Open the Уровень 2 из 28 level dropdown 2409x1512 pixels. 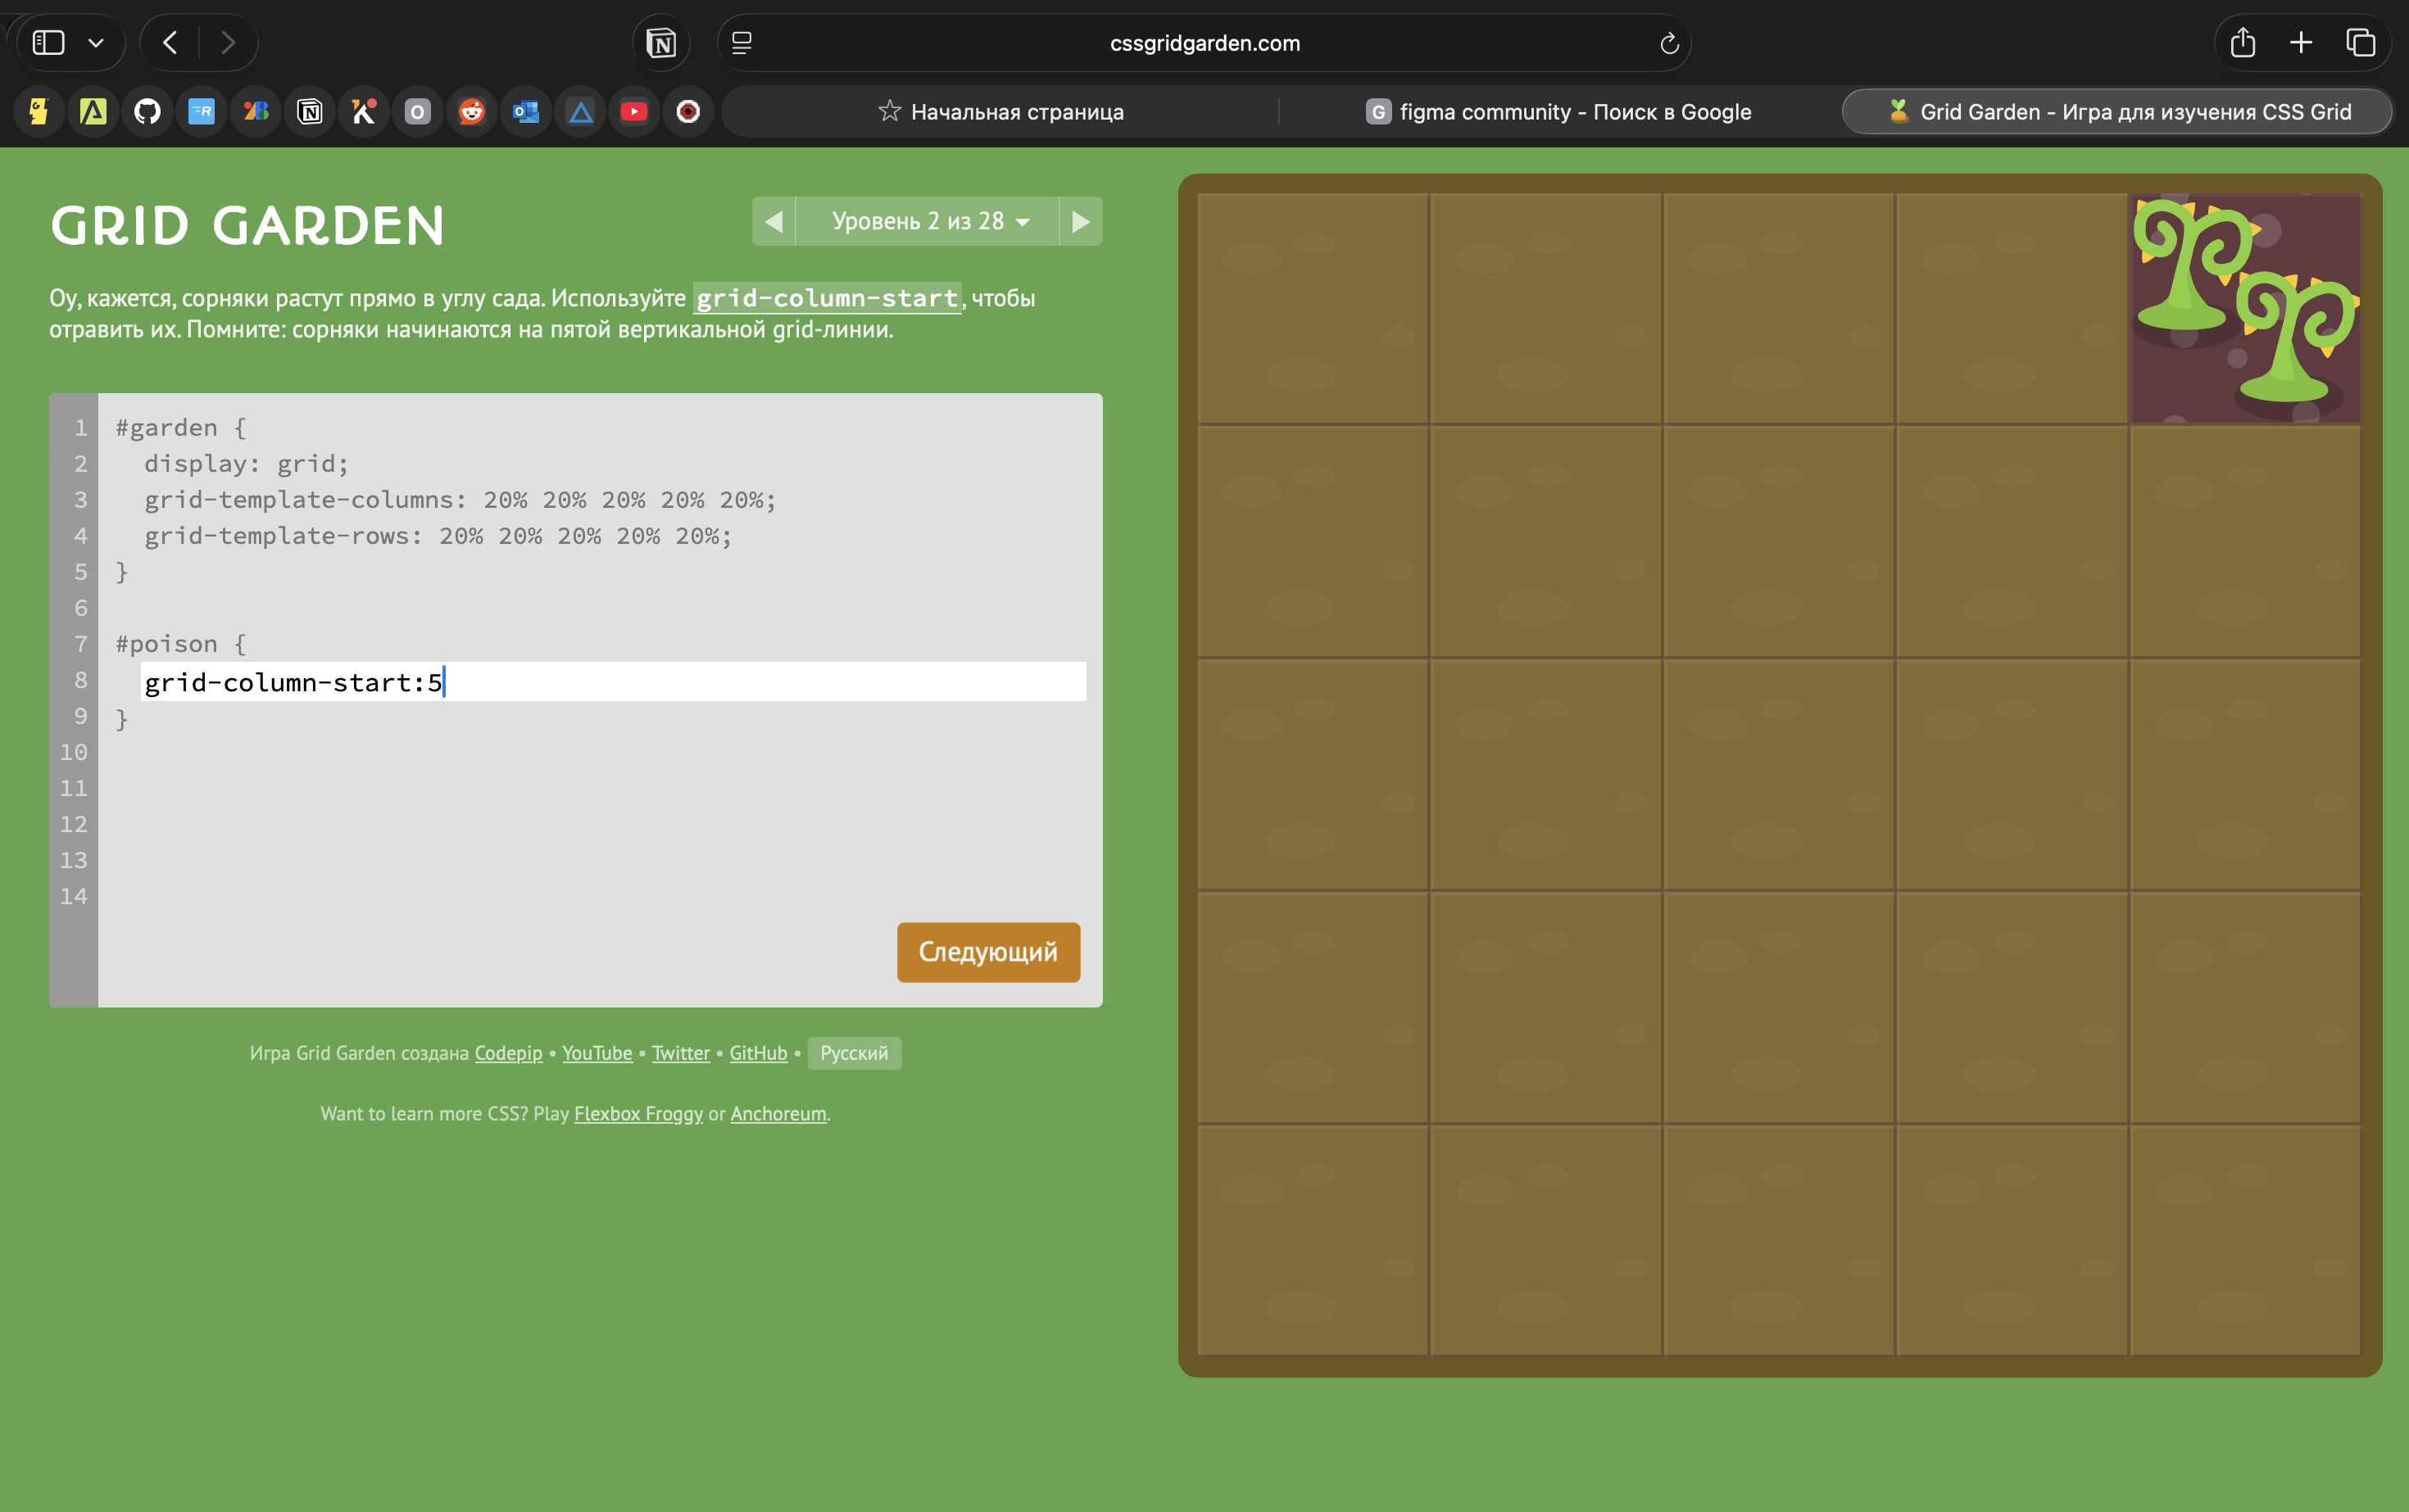(928, 221)
